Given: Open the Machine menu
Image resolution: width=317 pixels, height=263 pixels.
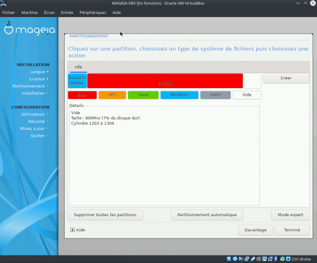Looking at the screenshot, I should tap(29, 13).
